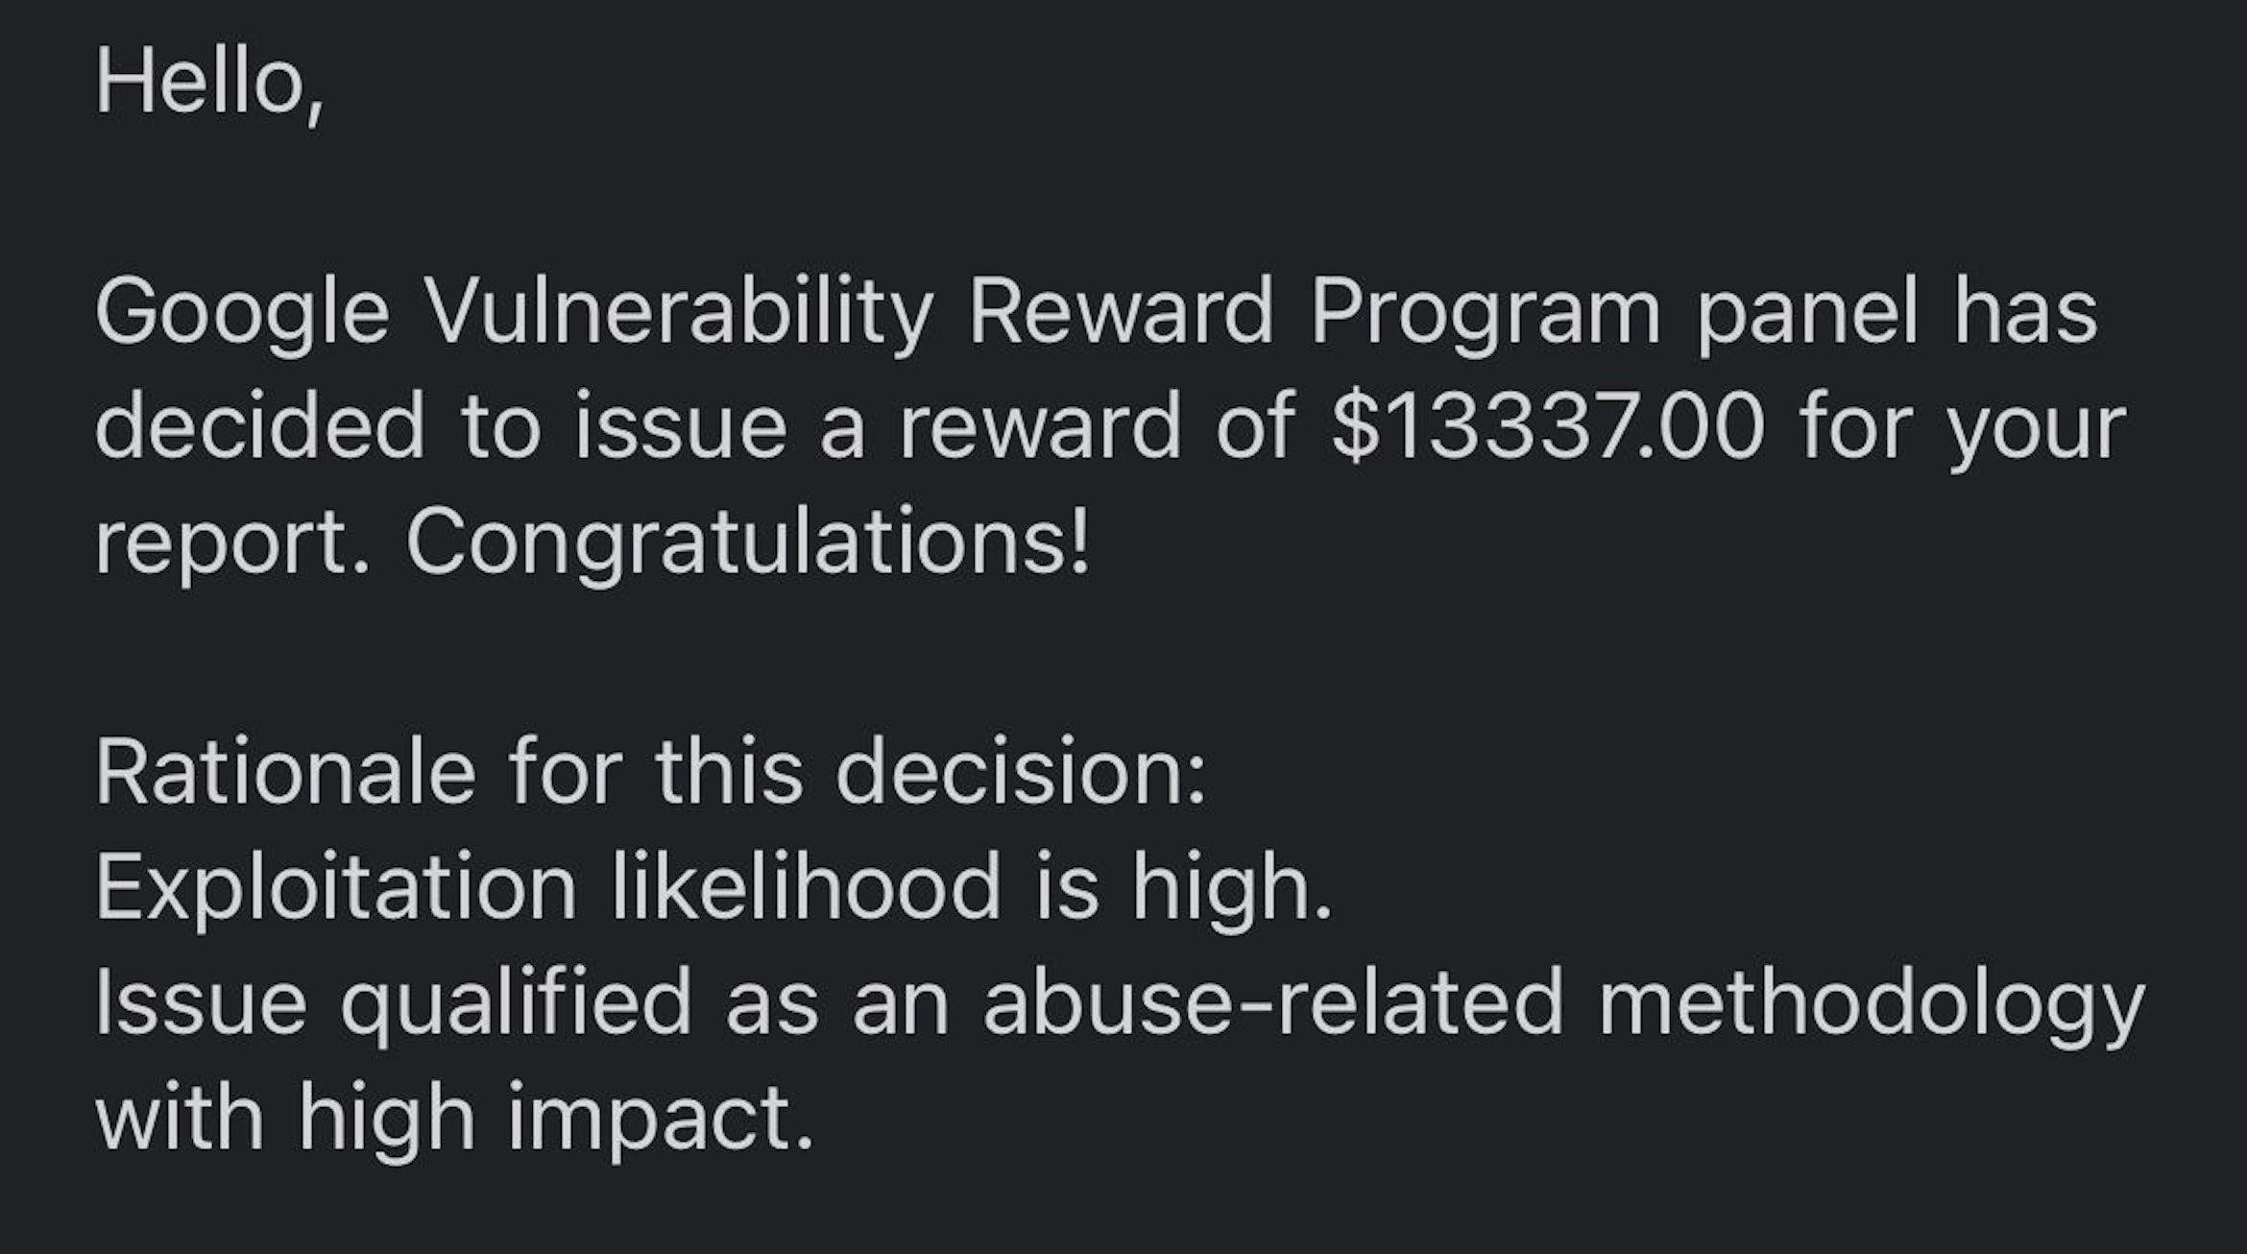
Task: Click the reward amount $13337.00
Action: point(1547,428)
